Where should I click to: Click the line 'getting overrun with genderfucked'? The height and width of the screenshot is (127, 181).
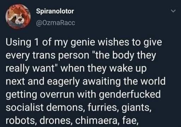point(83,95)
